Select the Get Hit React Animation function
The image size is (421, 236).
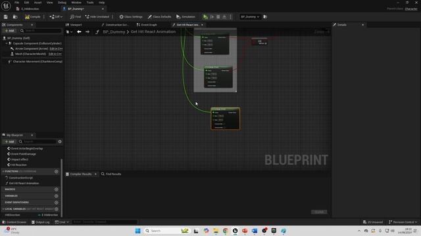[x=24, y=184]
